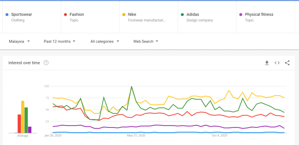The width and height of the screenshot is (299, 145).
Task: Expand the Past 12 months dropdown
Action: [x=60, y=41]
